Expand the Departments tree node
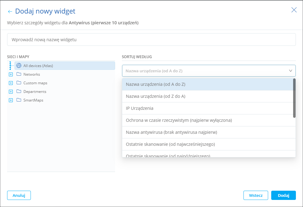The height and width of the screenshot is (207, 303). 11,92
